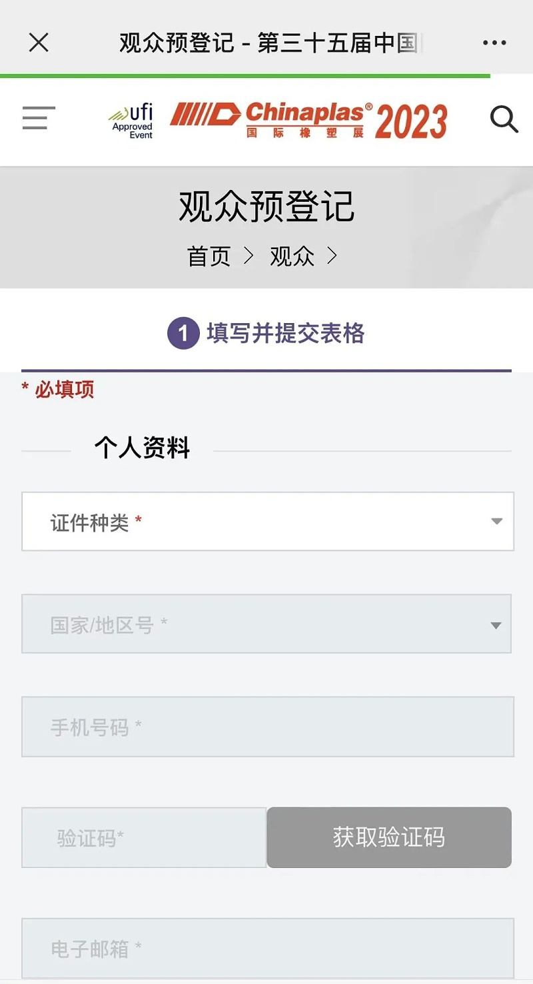Click the UFI Approved Event logo

(131, 121)
